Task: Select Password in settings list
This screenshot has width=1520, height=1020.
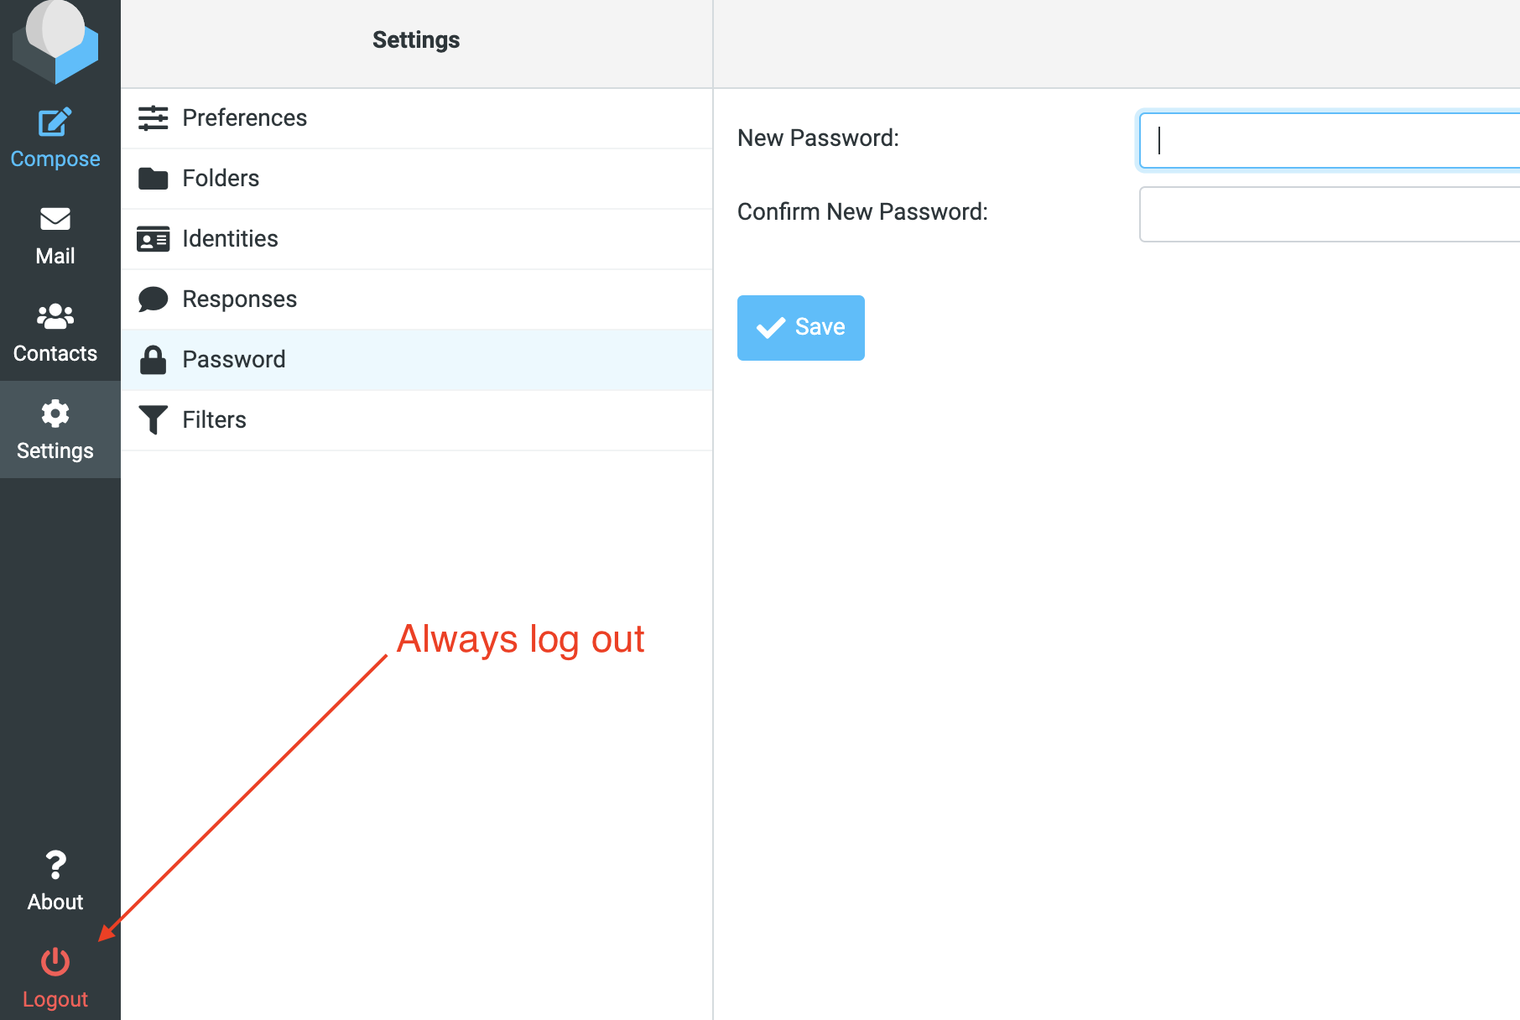Action: click(234, 360)
